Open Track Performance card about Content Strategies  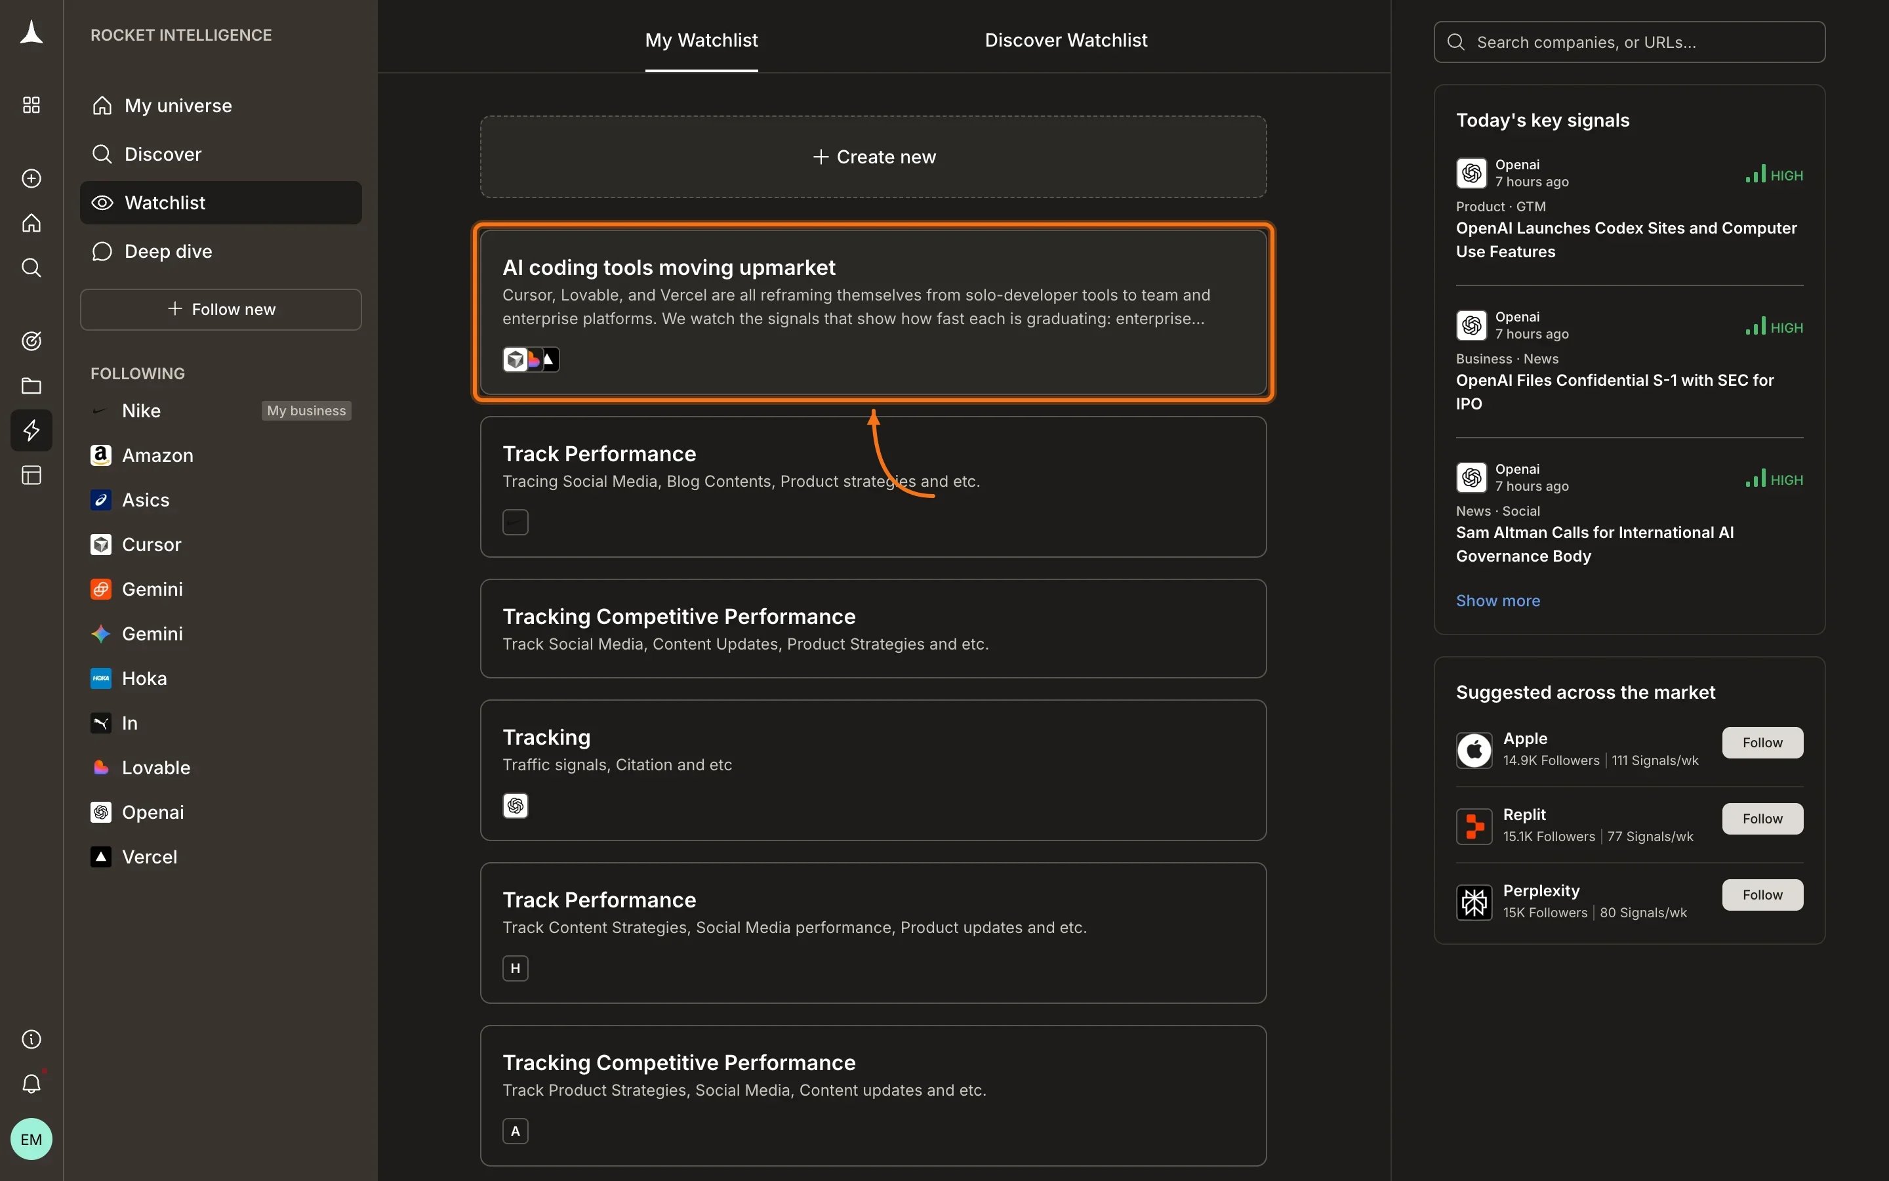tap(873, 932)
